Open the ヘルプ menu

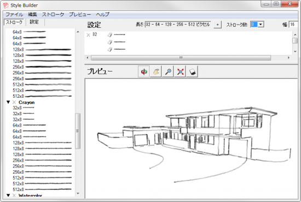click(103, 14)
